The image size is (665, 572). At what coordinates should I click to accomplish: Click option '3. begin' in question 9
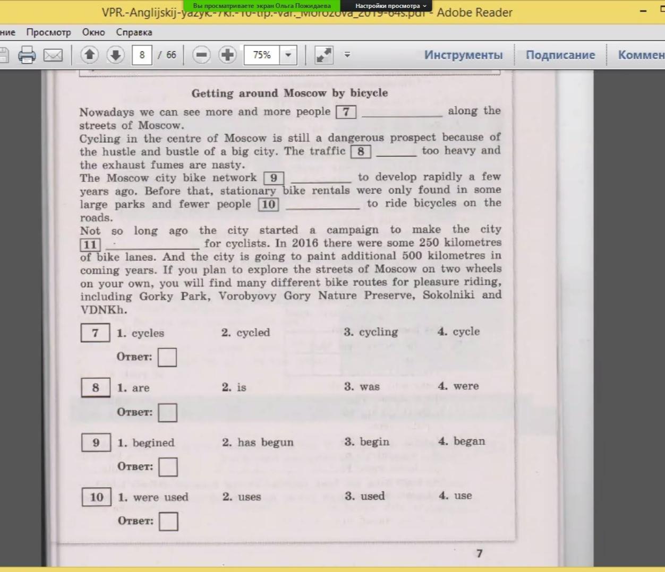click(367, 441)
